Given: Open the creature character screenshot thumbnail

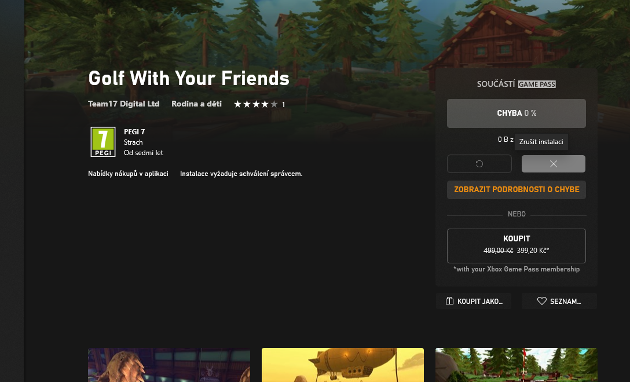Looking at the screenshot, I should click(x=169, y=365).
